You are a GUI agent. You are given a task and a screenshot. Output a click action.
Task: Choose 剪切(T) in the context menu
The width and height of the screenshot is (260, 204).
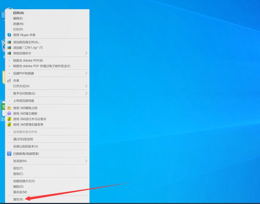[18, 168]
